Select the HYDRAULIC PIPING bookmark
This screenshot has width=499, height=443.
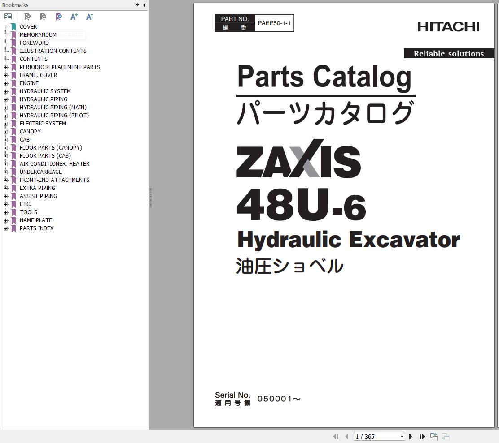click(44, 99)
